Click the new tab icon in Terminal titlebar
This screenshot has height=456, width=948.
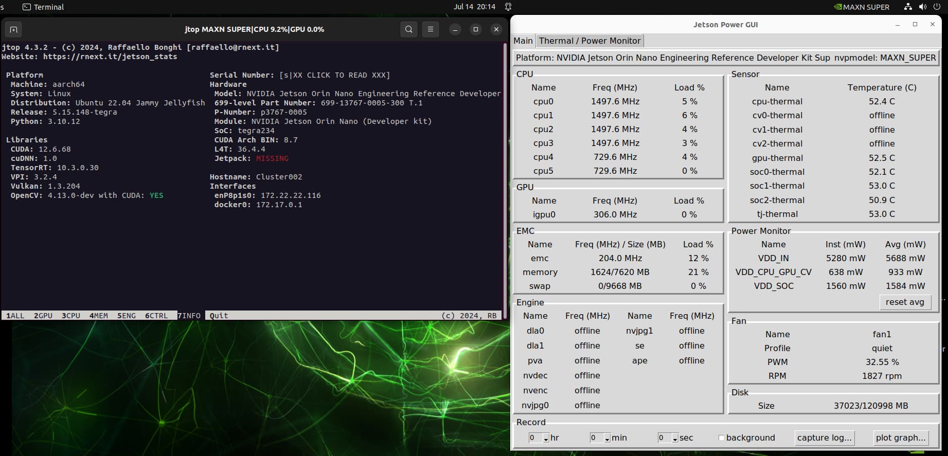(x=14, y=29)
